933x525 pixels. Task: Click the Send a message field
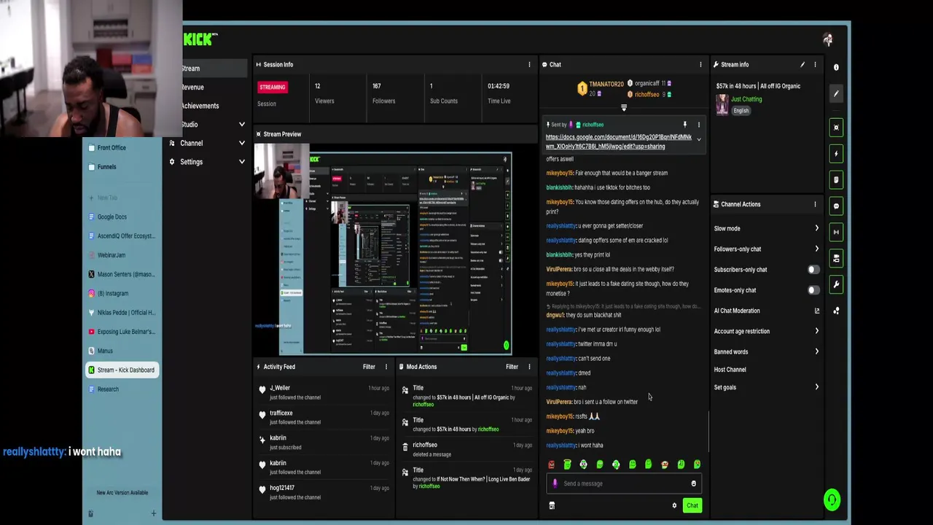(624, 483)
